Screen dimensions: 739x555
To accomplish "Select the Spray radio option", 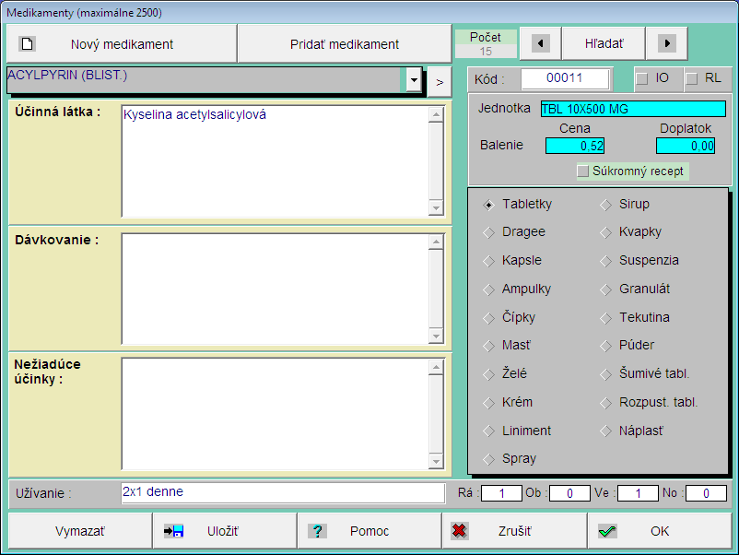I will [x=488, y=459].
